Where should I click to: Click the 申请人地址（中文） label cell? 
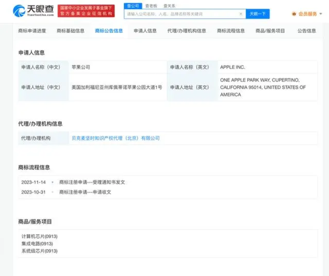pos(43,87)
